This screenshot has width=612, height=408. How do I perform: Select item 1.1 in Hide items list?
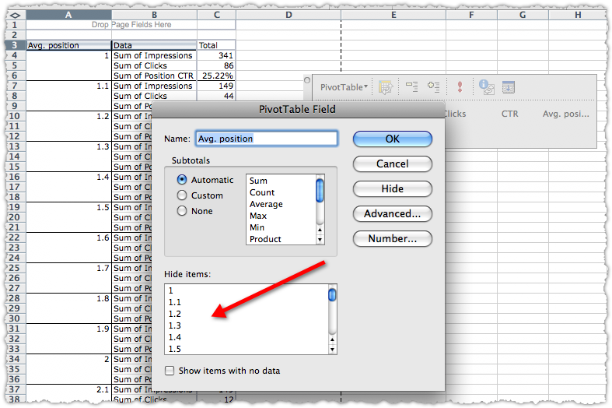[247, 302]
